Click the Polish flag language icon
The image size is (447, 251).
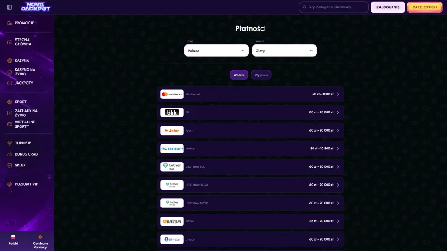(x=13, y=237)
